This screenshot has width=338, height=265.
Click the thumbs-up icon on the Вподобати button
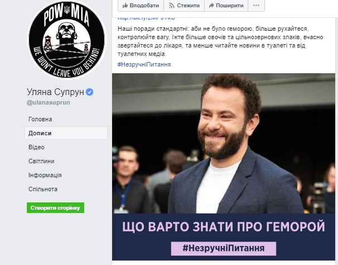point(125,6)
